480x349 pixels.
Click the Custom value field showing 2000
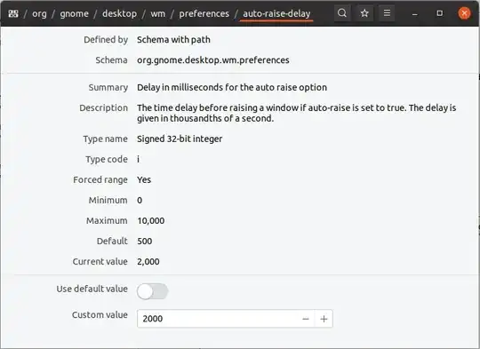point(218,319)
